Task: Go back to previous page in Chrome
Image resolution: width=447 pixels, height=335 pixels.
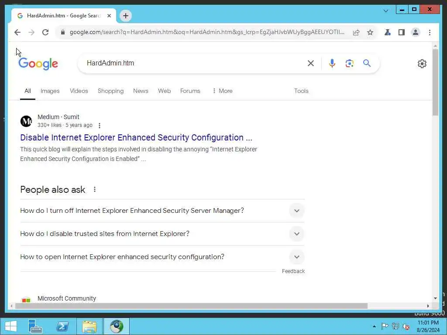Action: click(x=17, y=32)
